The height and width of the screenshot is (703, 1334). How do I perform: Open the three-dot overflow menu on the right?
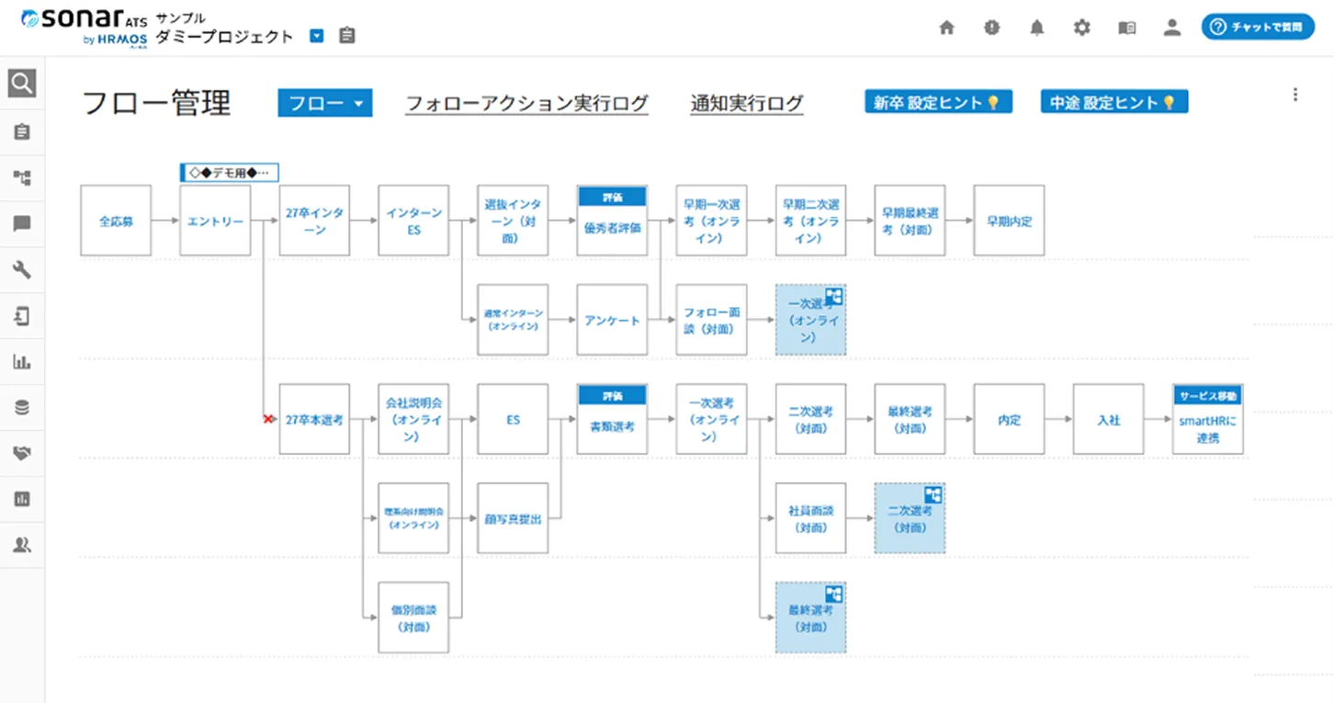click(x=1294, y=94)
